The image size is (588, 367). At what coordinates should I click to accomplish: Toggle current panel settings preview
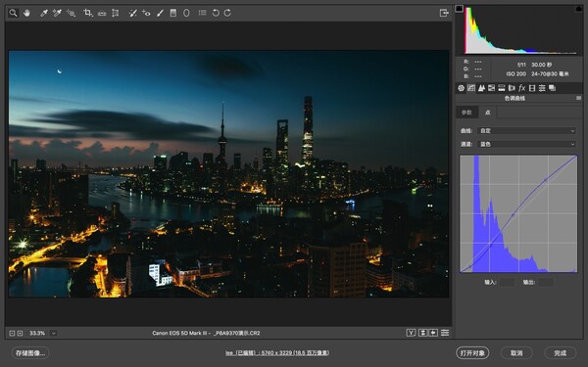click(x=445, y=333)
